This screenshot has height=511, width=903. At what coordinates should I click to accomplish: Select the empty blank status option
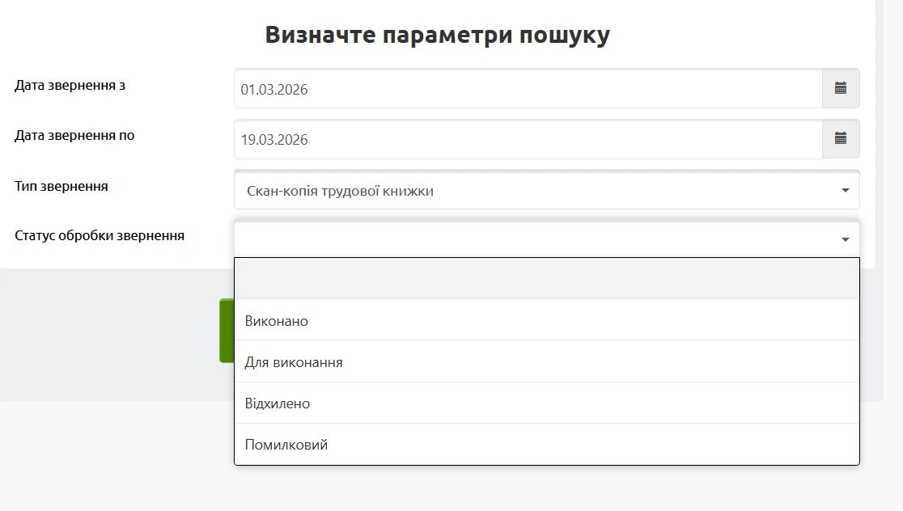pos(546,279)
